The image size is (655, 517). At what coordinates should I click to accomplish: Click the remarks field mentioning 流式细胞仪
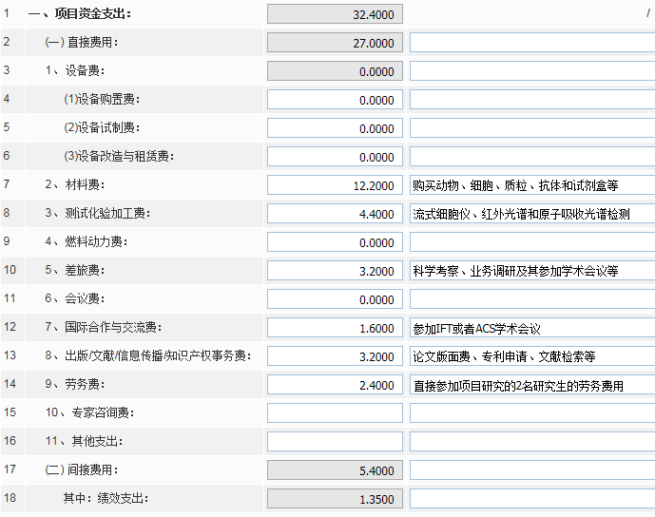tap(532, 214)
